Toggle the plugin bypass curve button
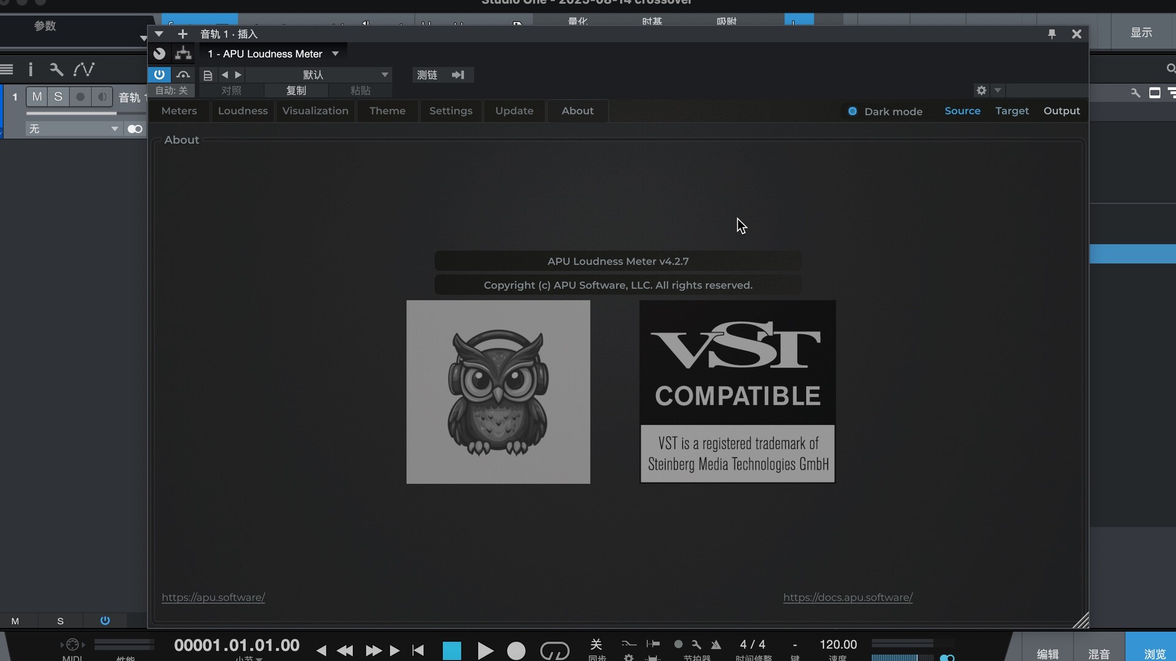Image resolution: width=1176 pixels, height=661 pixels. (x=183, y=75)
